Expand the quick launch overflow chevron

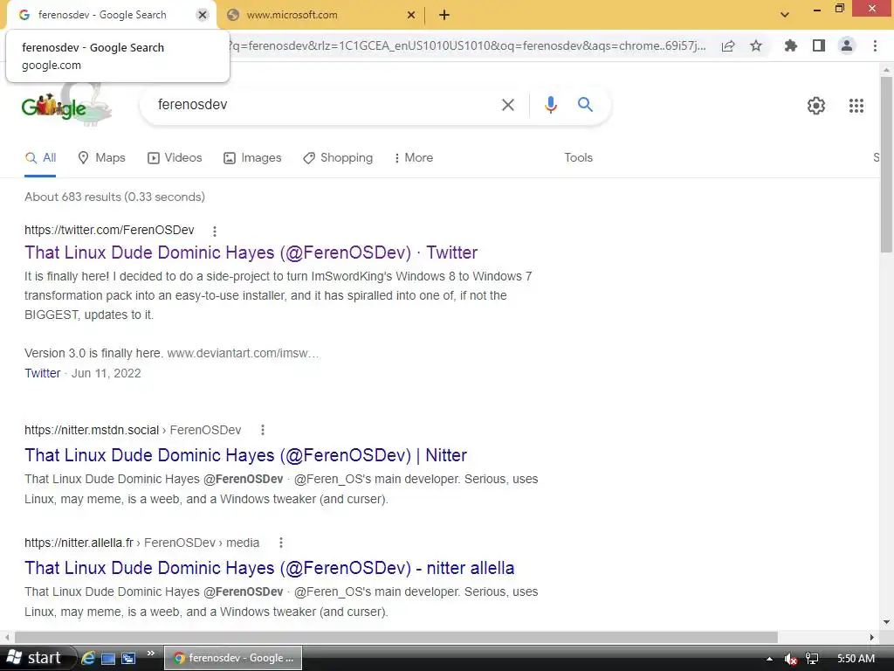150,654
